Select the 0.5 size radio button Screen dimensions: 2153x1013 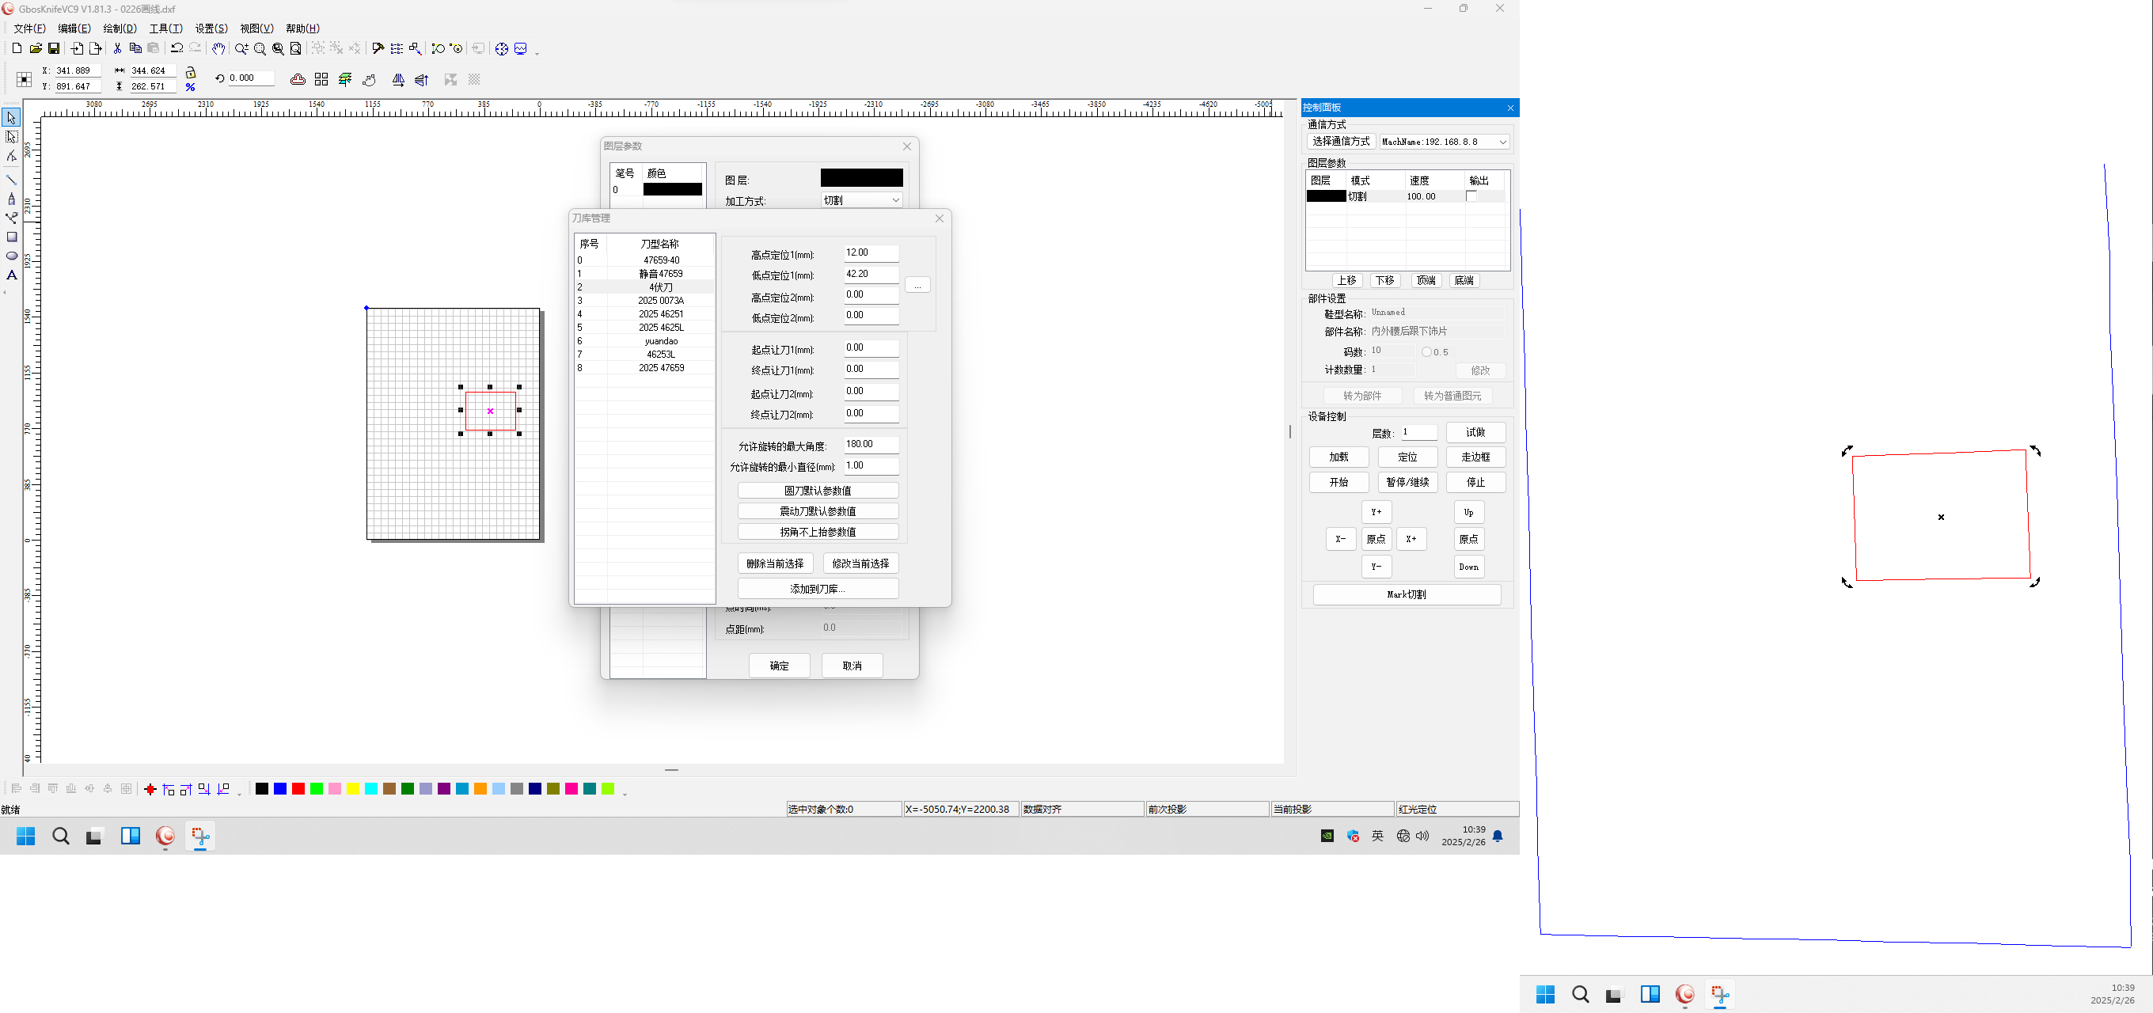tap(1426, 352)
